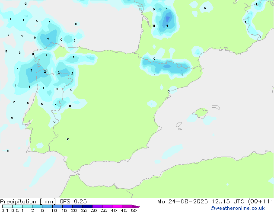
Task: Click the '12..15 UTC' time text
Action: (228, 202)
